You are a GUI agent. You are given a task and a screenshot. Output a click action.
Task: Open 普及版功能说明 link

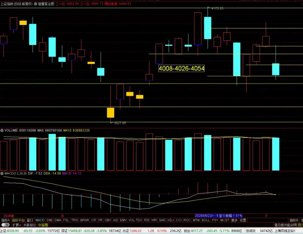pyautogui.click(x=285, y=225)
